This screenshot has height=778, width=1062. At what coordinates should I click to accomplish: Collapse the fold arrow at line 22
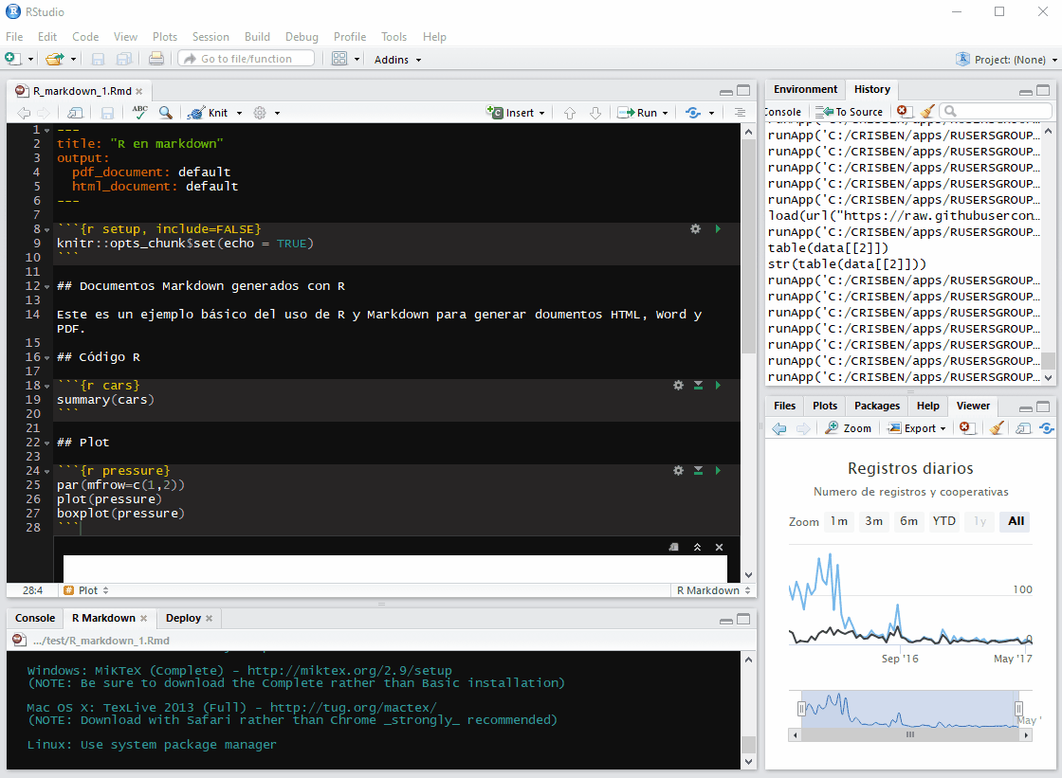pyautogui.click(x=46, y=443)
